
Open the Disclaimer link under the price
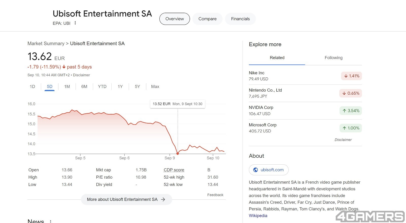point(81,75)
